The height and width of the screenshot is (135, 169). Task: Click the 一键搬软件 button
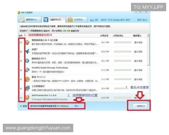pos(140,106)
